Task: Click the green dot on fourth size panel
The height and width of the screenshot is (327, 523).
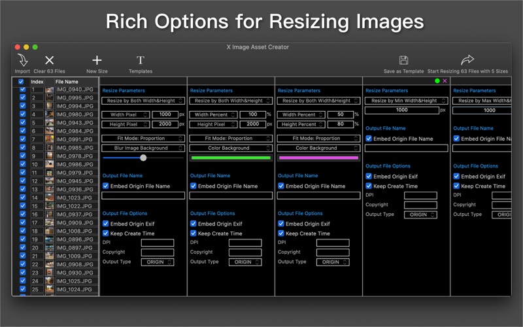Action: (437, 80)
